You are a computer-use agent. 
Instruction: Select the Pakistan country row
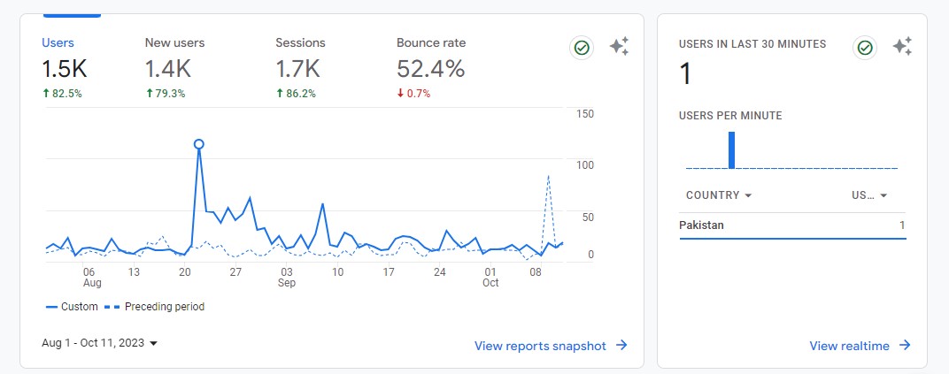[x=791, y=225]
